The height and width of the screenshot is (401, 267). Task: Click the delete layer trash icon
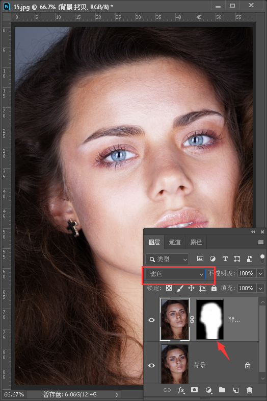tap(249, 390)
